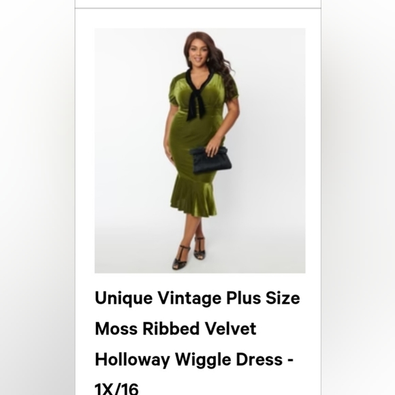Click the ruffled hem of the moss dress
The image size is (395, 395).
(193, 197)
